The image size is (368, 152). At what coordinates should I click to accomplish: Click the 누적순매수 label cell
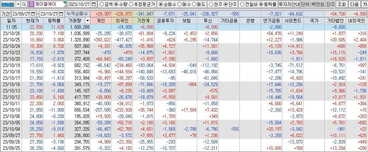pos(77,13)
